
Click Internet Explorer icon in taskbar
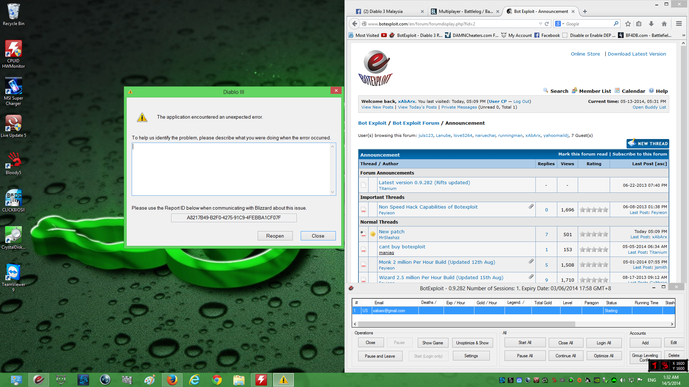(x=194, y=380)
